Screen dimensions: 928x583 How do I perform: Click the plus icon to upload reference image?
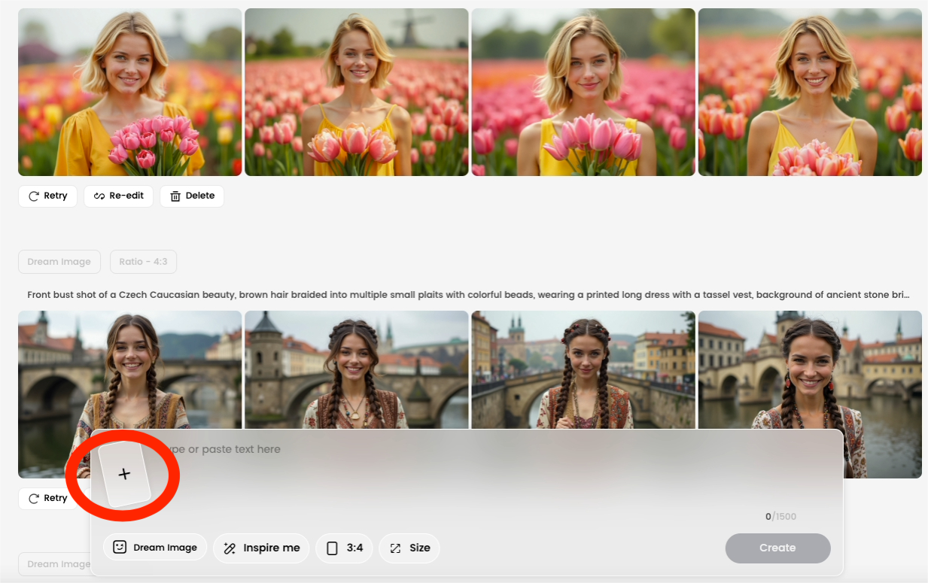click(125, 474)
